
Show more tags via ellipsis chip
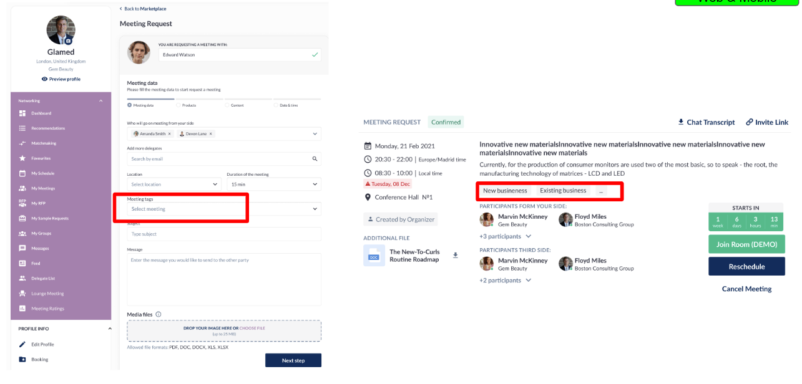click(601, 191)
